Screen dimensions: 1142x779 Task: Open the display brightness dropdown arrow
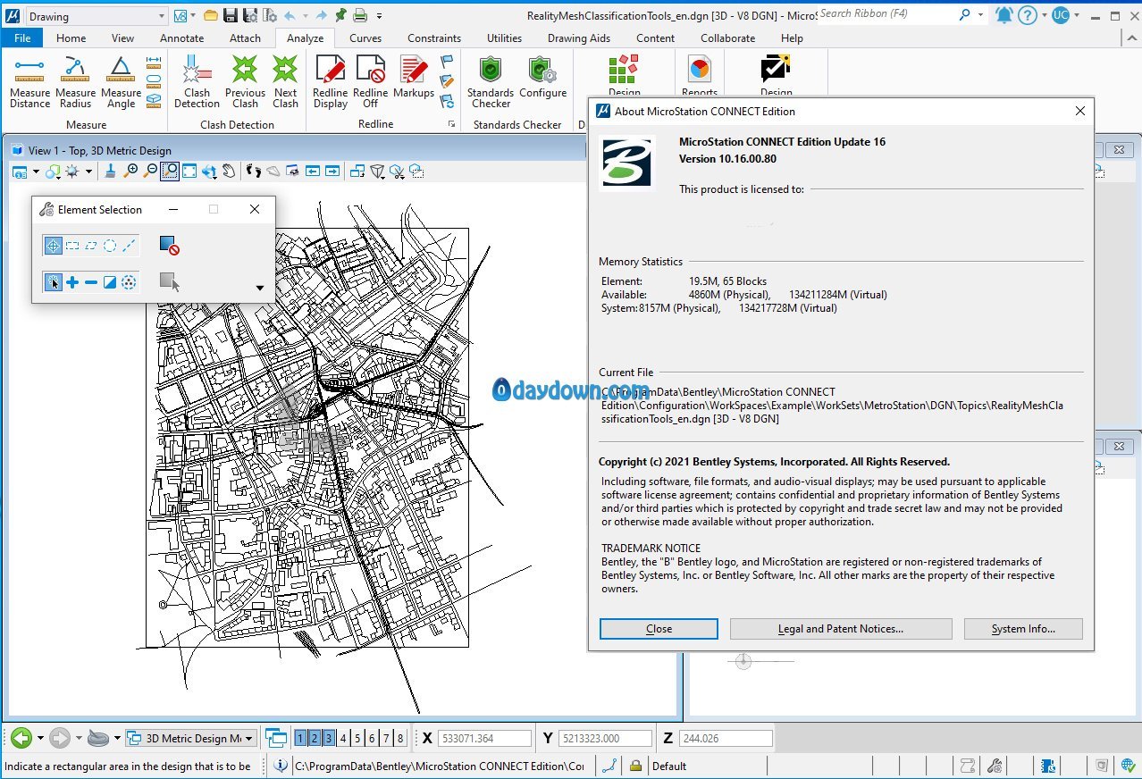point(88,172)
